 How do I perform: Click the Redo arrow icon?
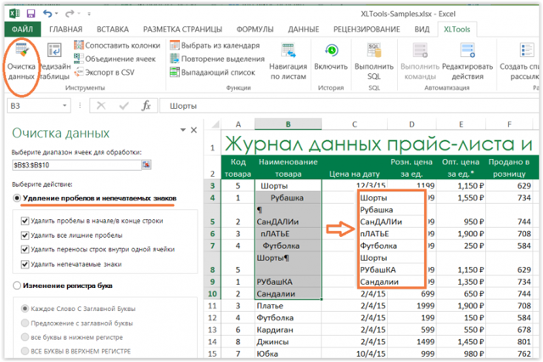coord(70,14)
